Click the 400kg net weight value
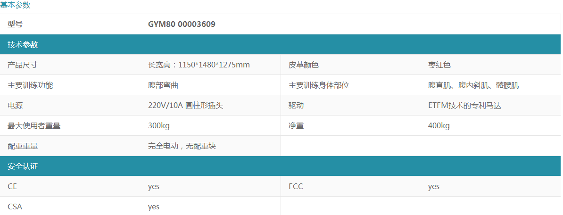 point(439,126)
